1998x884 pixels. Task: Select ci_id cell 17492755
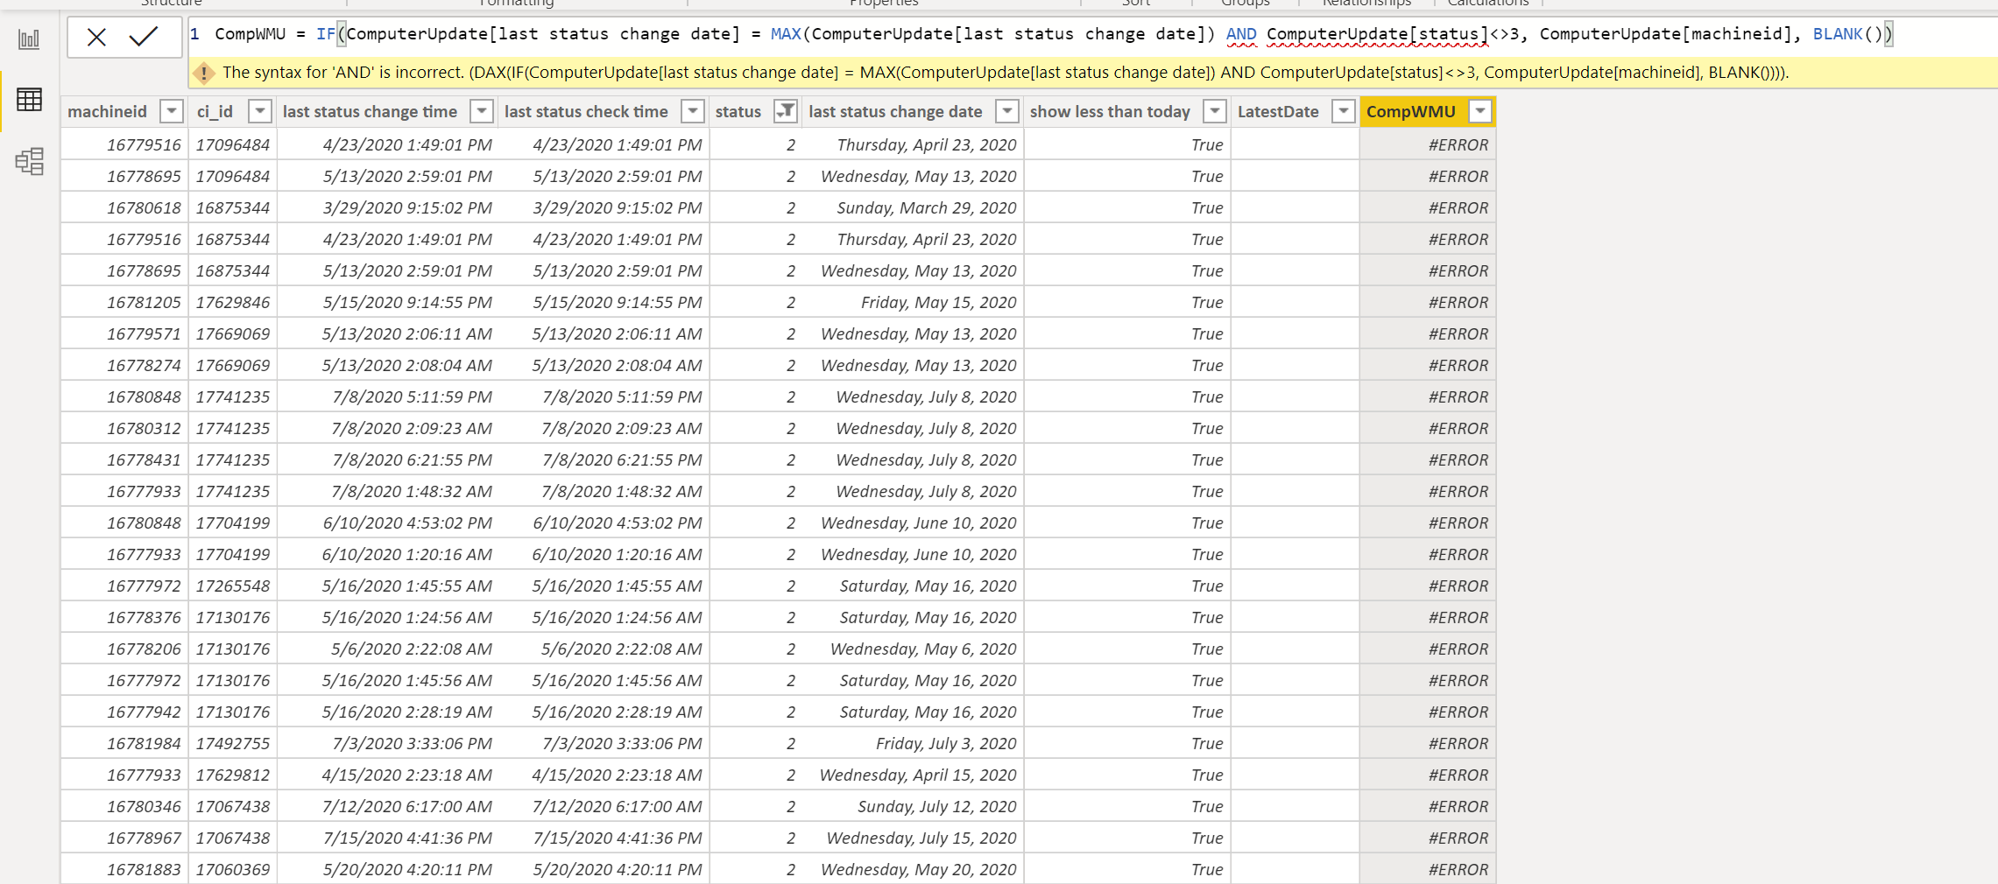(x=233, y=743)
